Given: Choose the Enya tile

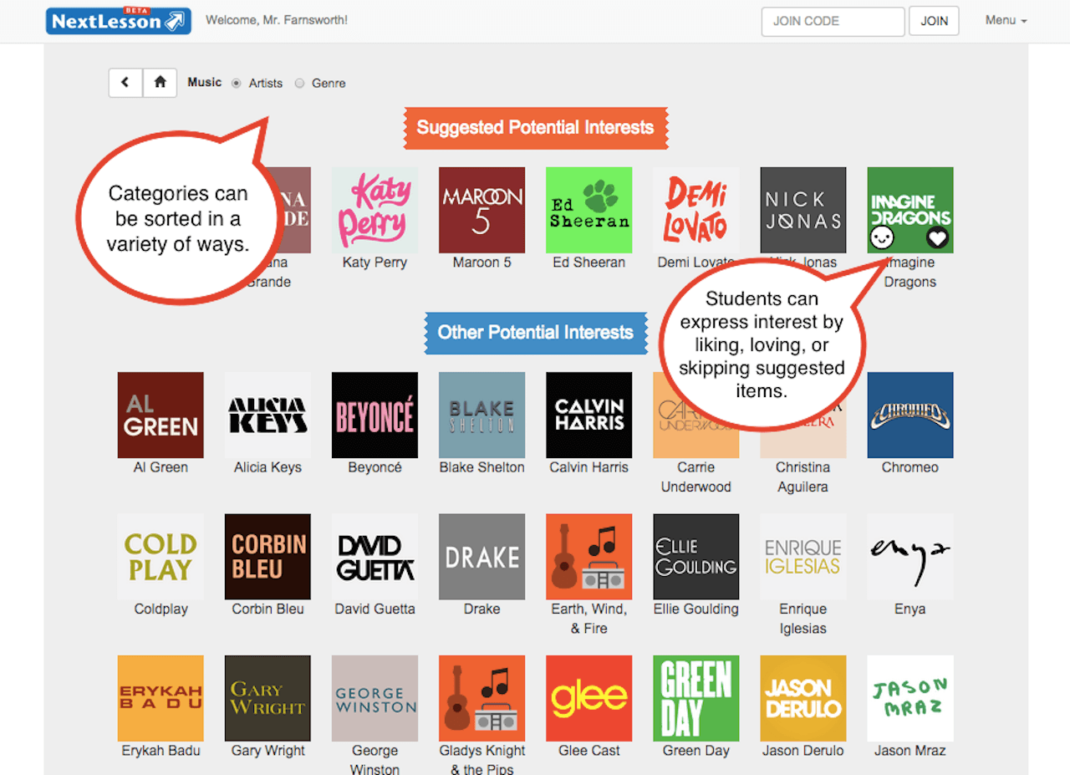Looking at the screenshot, I should (x=909, y=557).
